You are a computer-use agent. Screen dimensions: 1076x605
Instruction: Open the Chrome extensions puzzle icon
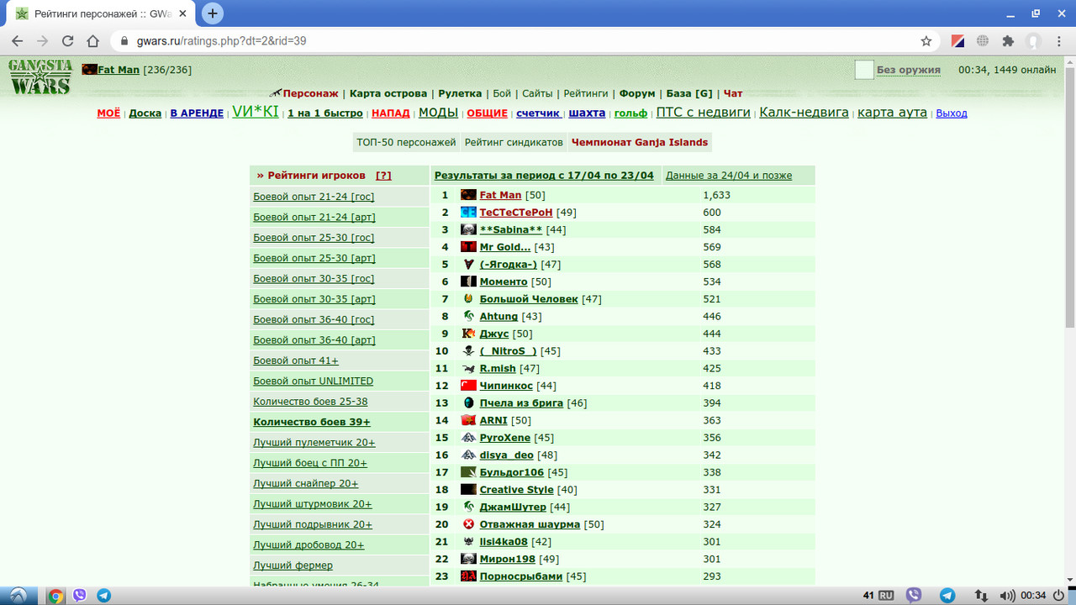click(1008, 40)
